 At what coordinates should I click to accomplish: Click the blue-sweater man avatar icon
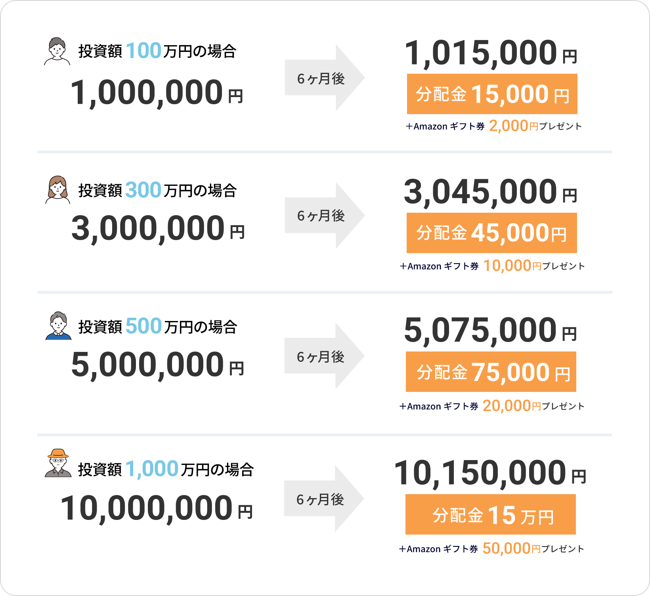(x=59, y=326)
